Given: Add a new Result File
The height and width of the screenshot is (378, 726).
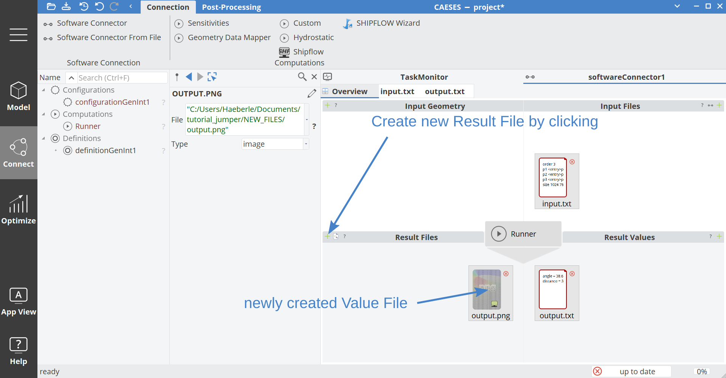Looking at the screenshot, I should tap(327, 236).
